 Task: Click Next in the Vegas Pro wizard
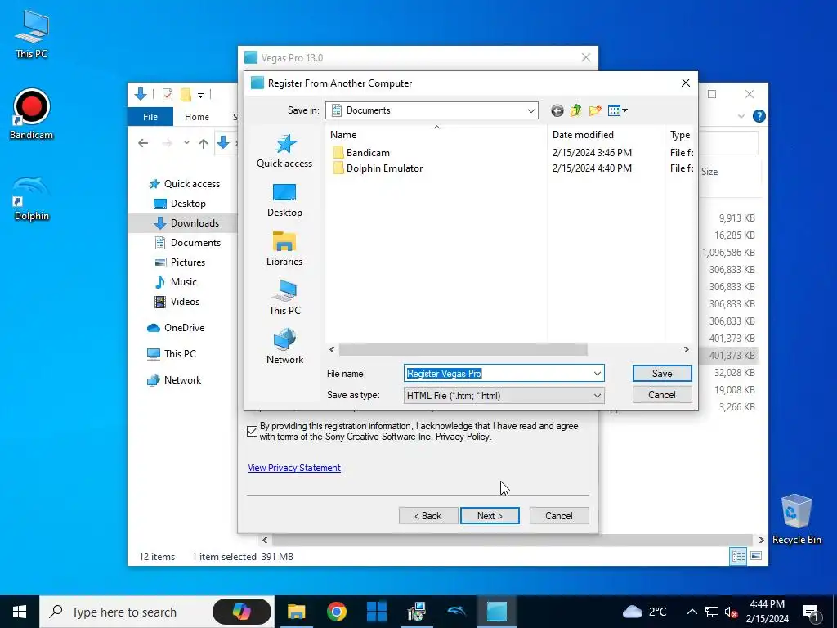490,516
